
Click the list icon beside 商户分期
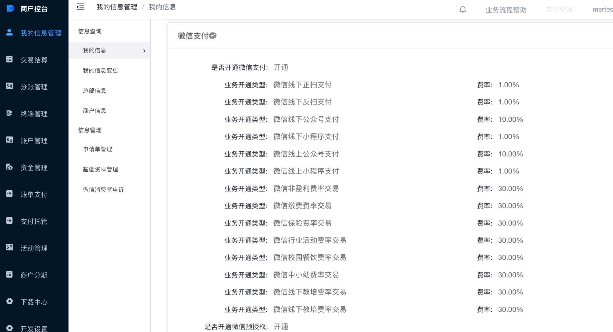(9, 275)
